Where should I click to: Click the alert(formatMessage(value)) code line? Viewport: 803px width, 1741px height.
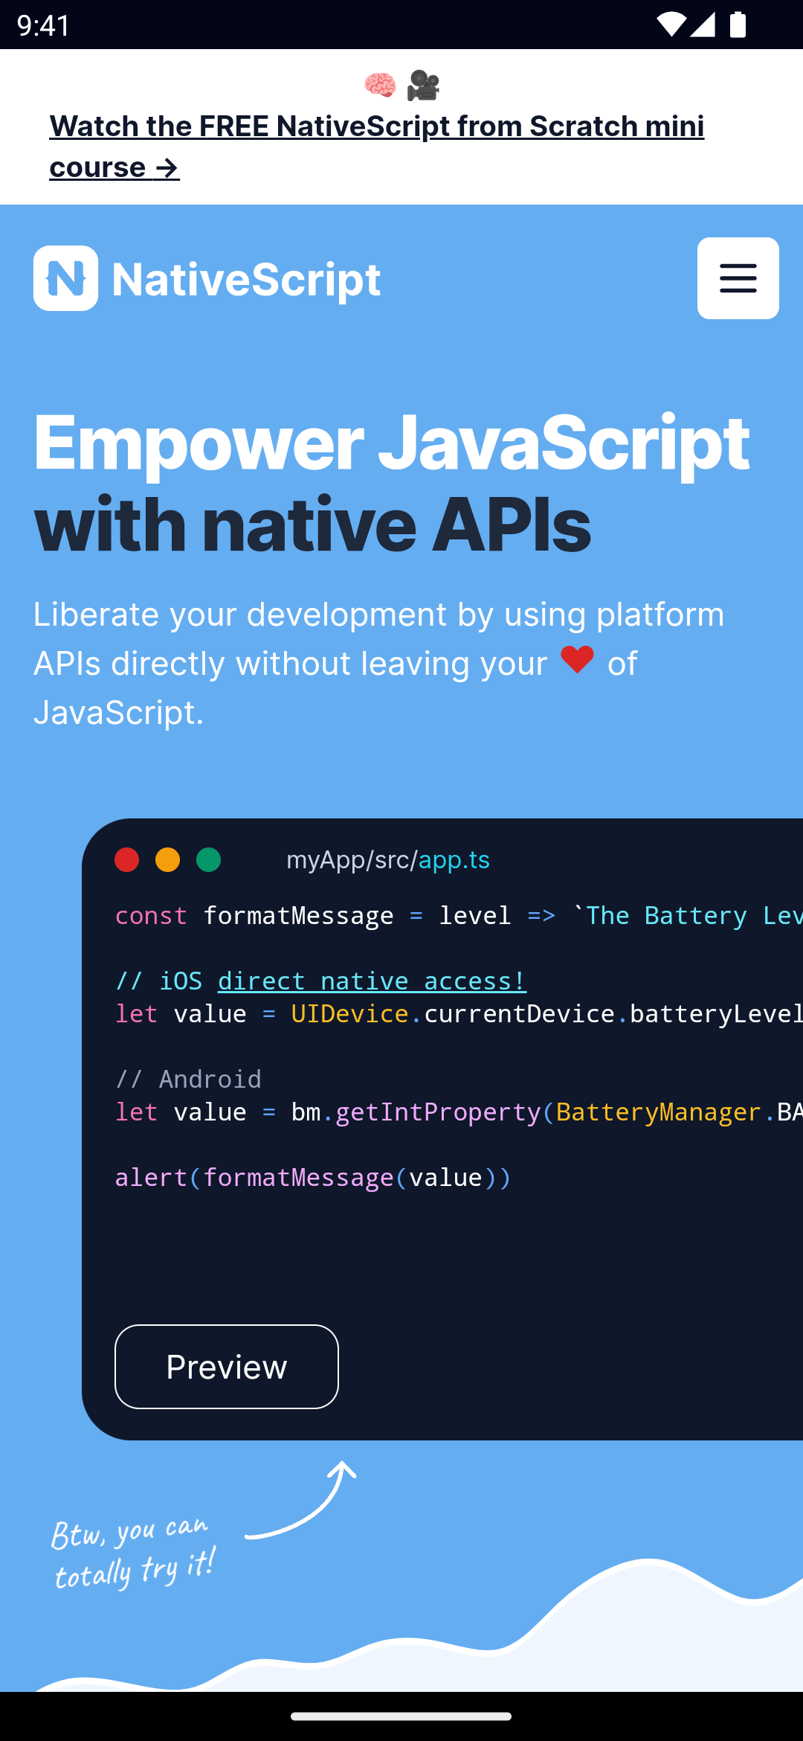(313, 1177)
